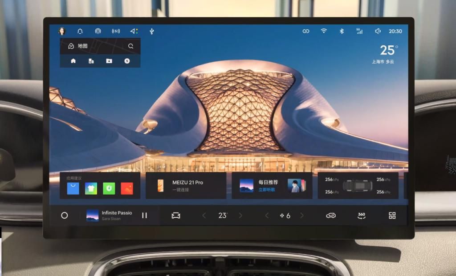The image size is (456, 276).
Task: Open the 23° climate temperature setting
Action: pos(223,216)
